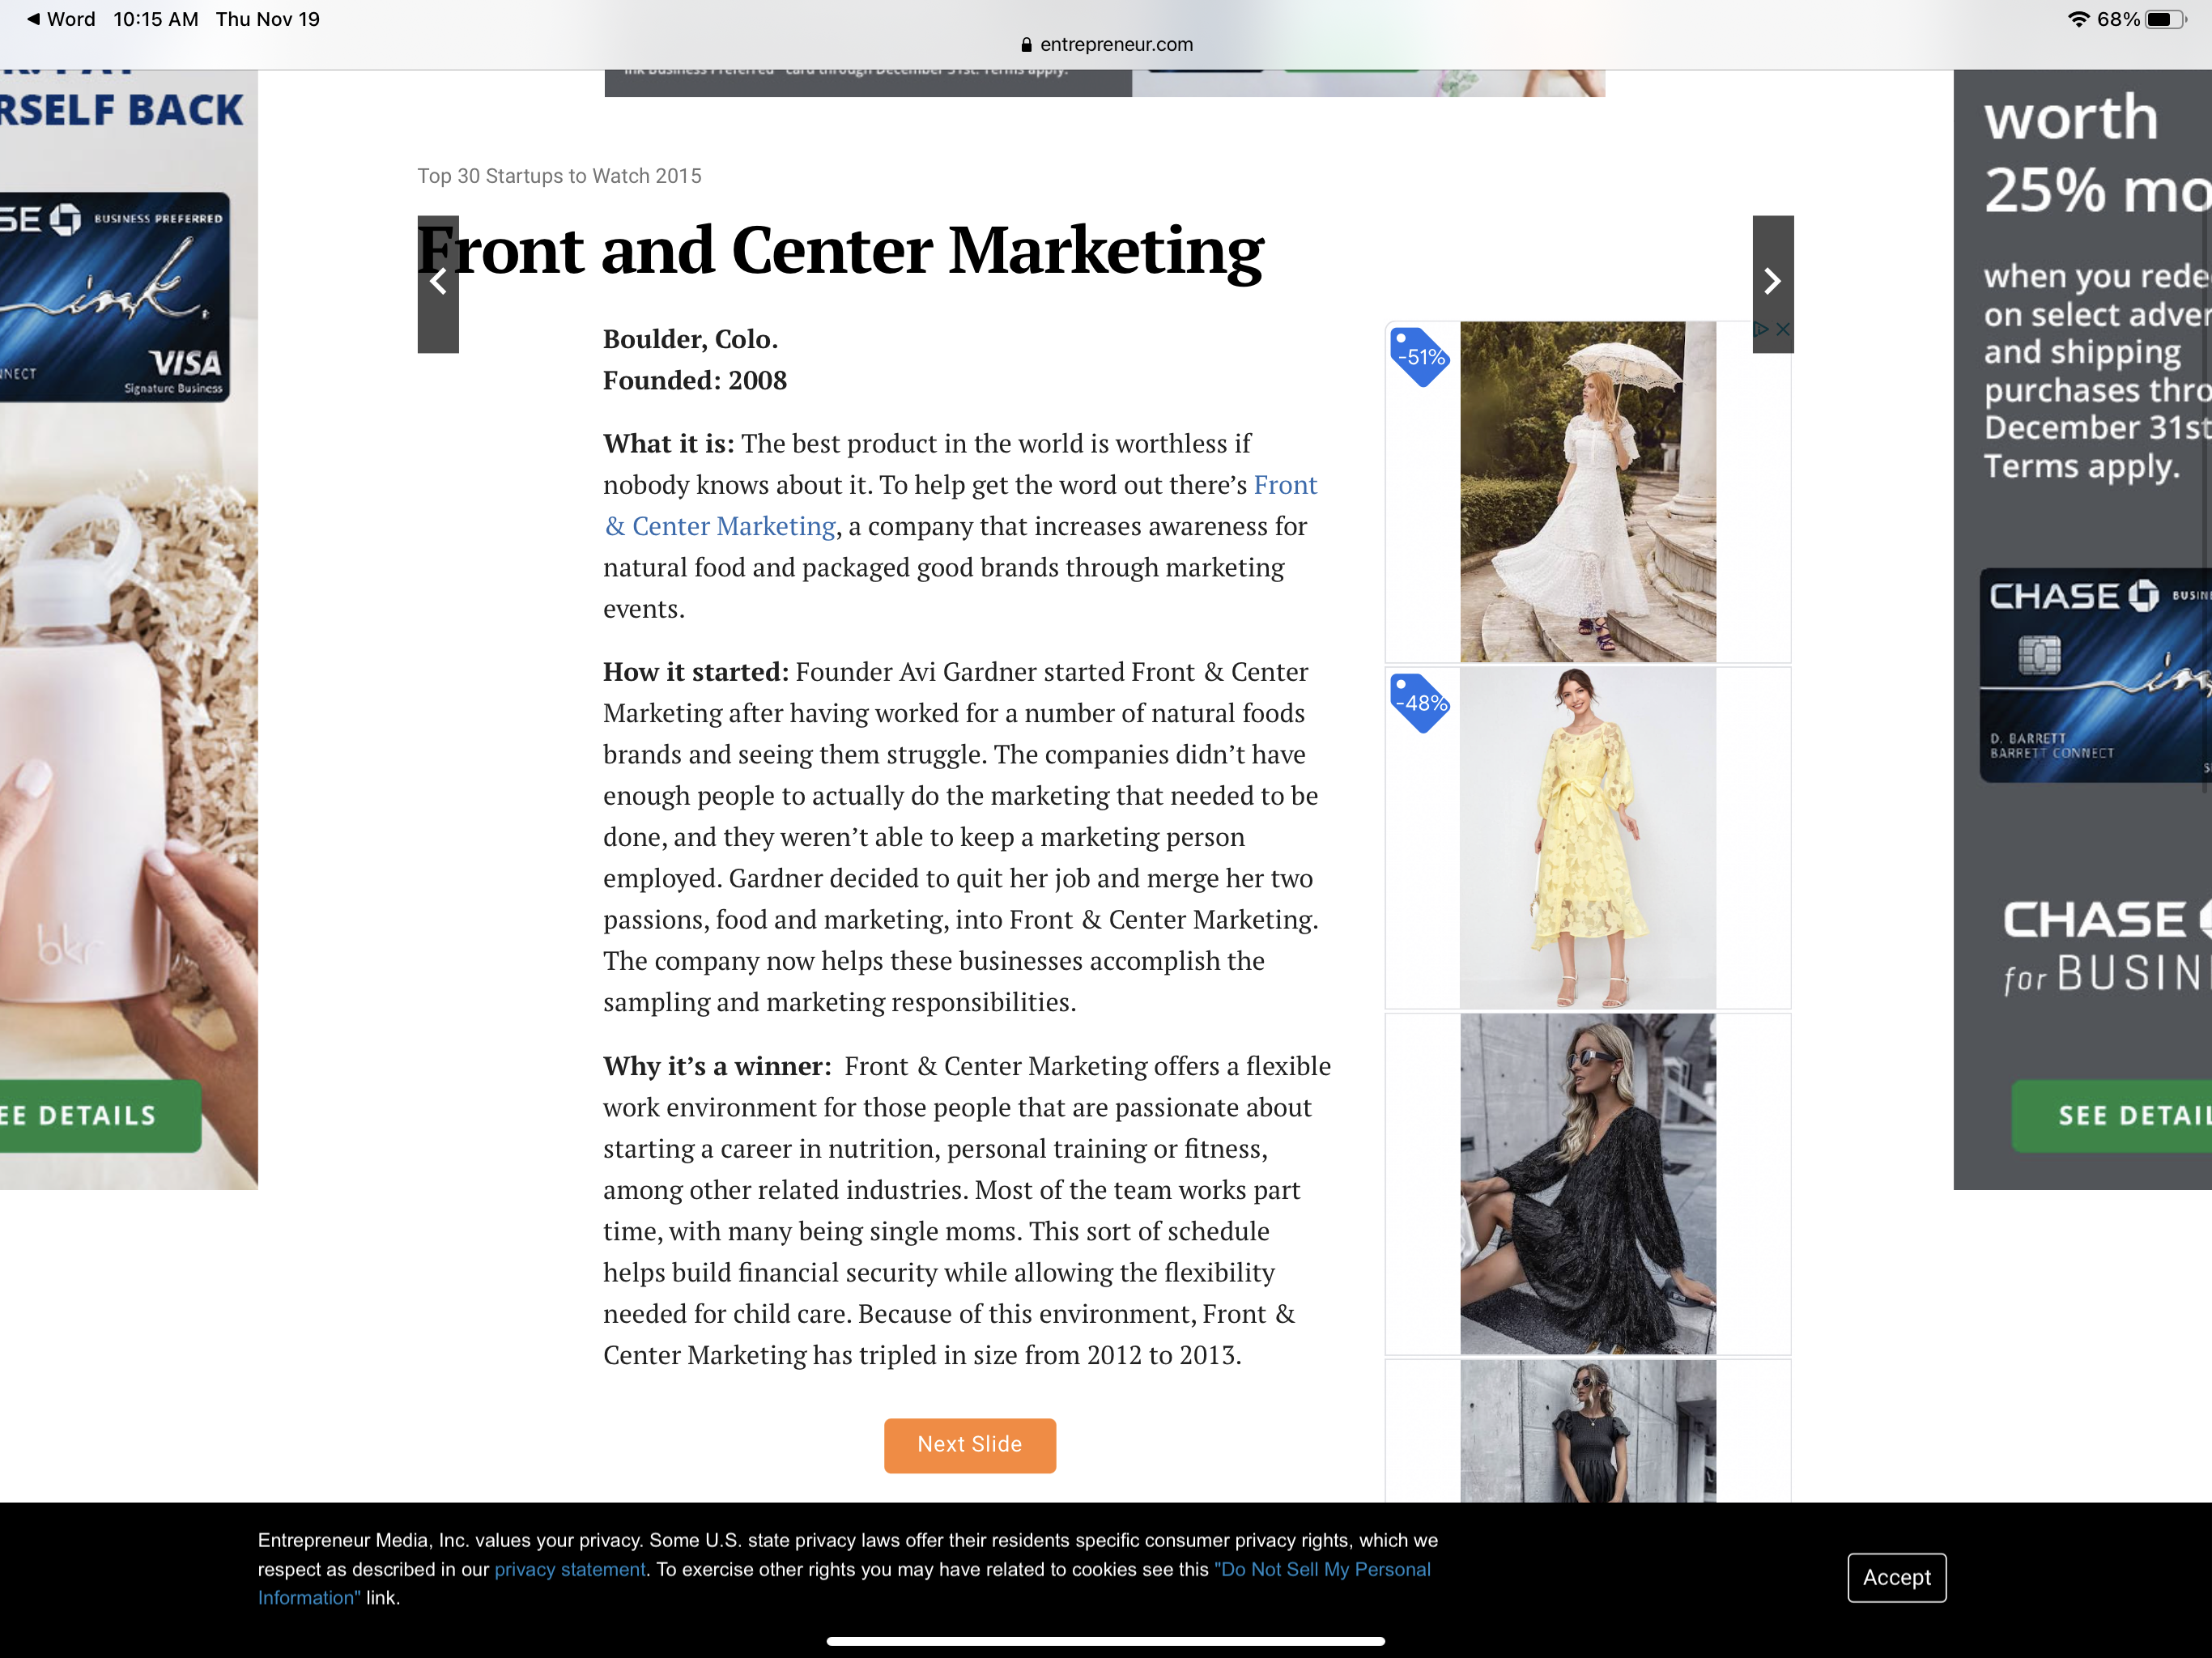Image resolution: width=2212 pixels, height=1658 pixels.
Task: Click Top 30 Startups to Watch 2015 text
Action: pyautogui.click(x=559, y=176)
